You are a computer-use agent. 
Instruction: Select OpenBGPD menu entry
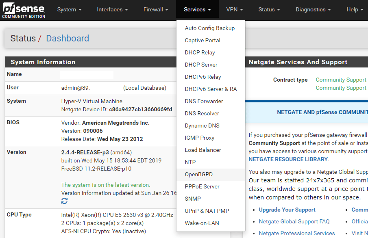211,175
